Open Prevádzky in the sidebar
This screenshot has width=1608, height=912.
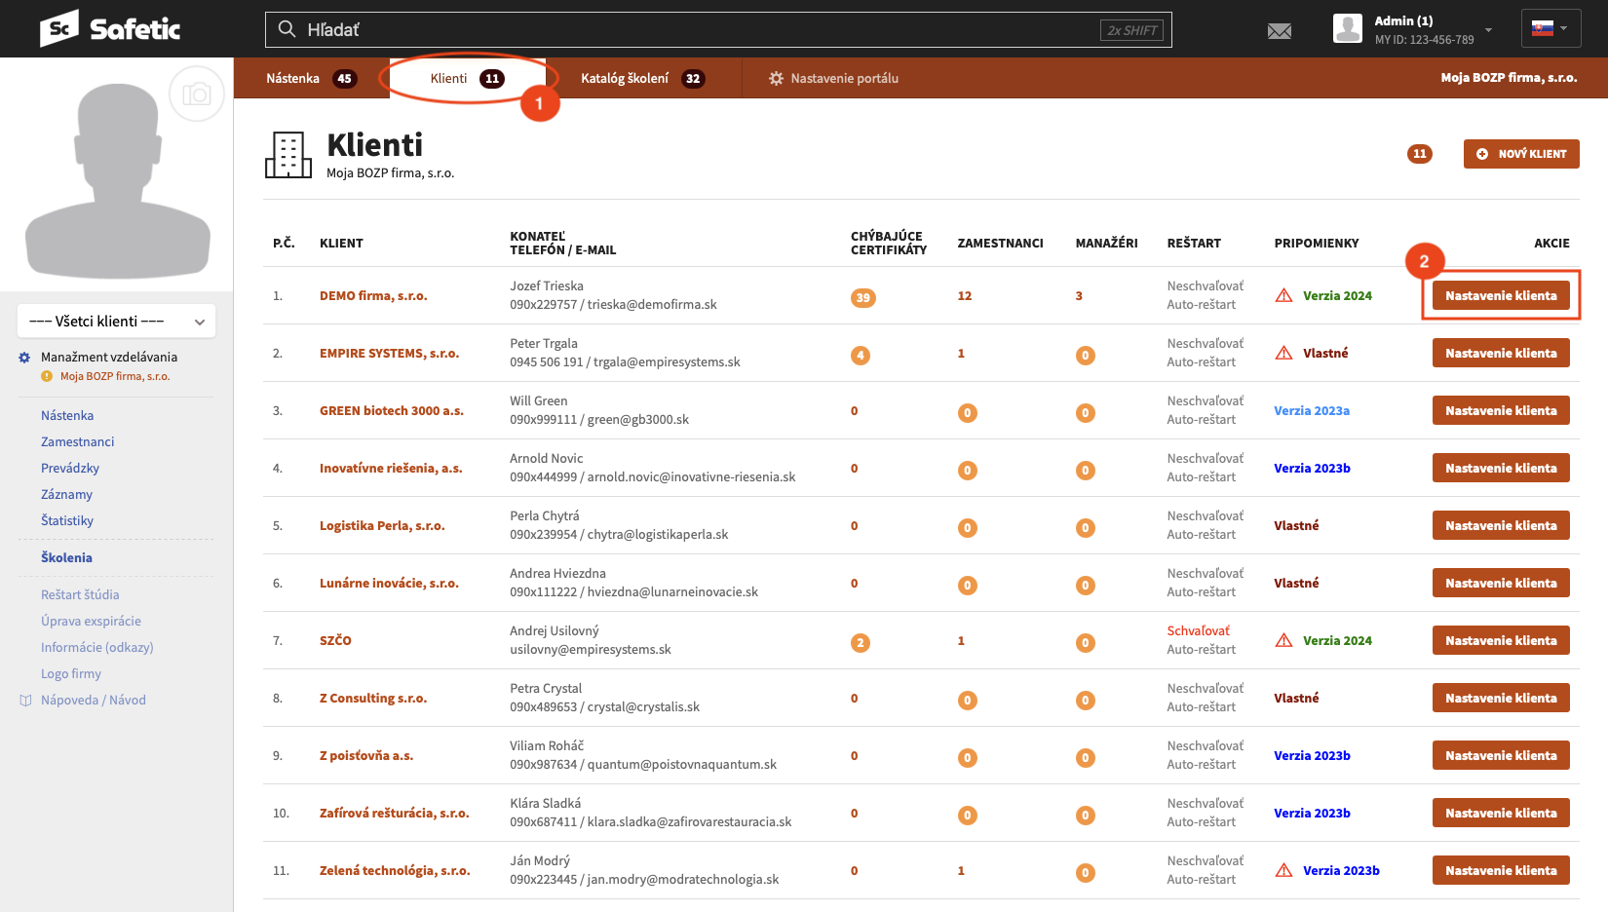click(70, 468)
